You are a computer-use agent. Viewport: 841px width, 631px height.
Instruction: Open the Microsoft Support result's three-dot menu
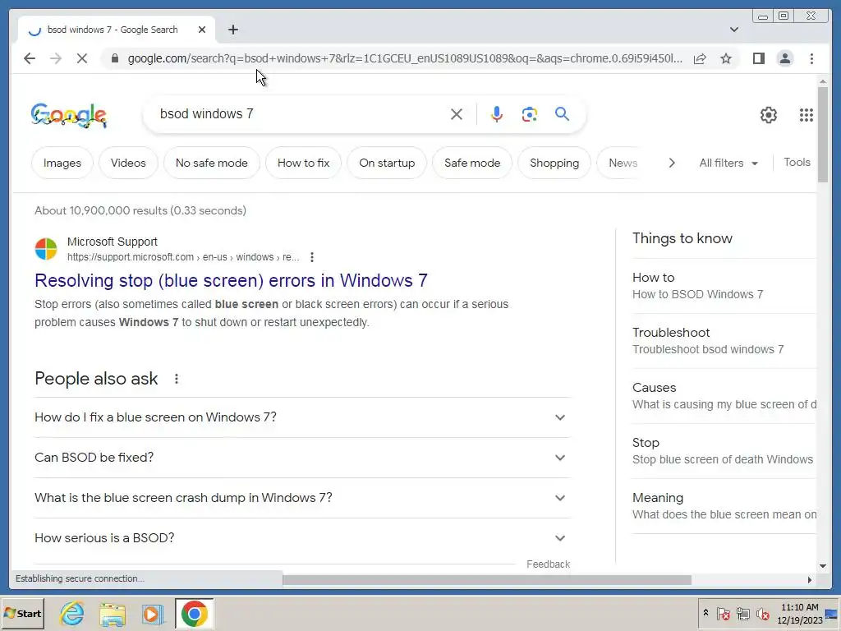click(x=311, y=257)
